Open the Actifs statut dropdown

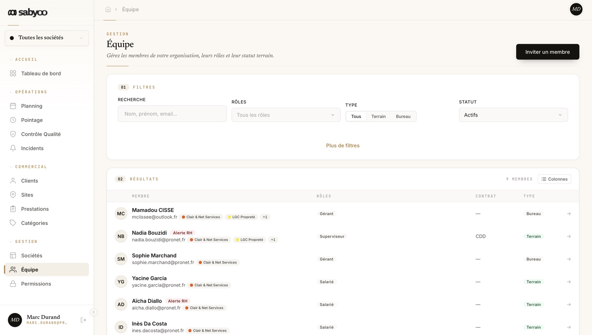(x=513, y=115)
